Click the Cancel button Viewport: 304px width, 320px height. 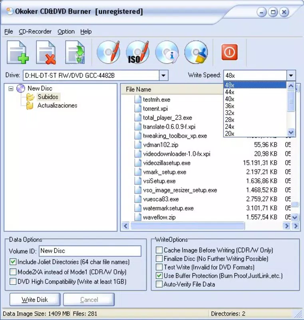(x=89, y=300)
